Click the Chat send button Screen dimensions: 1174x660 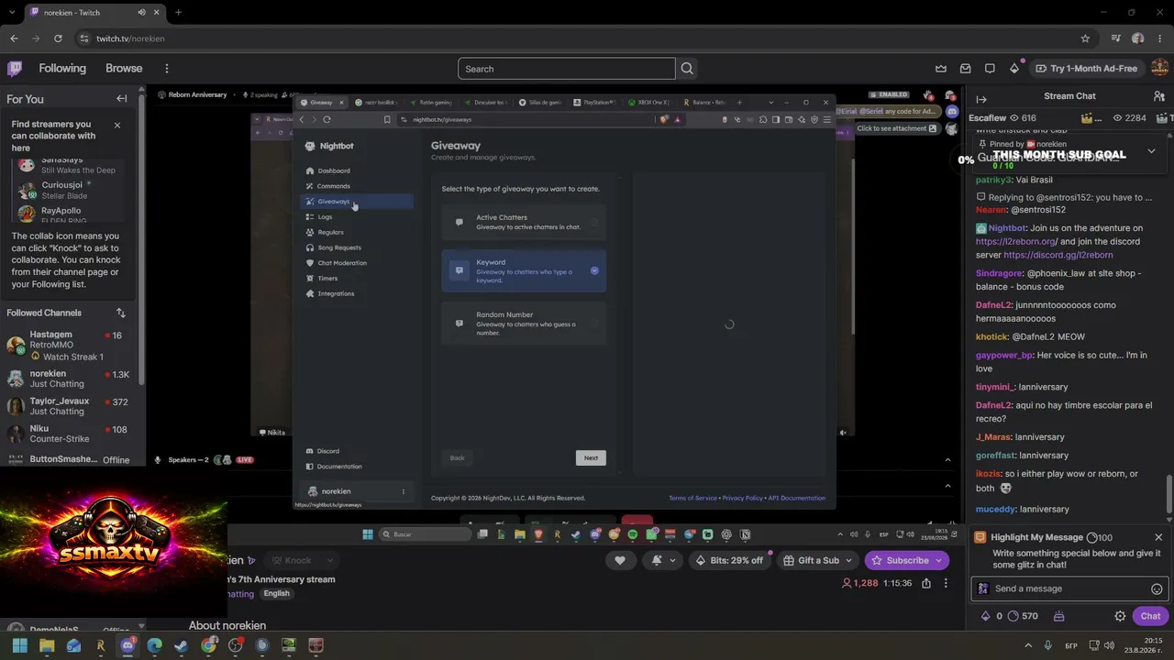pos(1150,616)
